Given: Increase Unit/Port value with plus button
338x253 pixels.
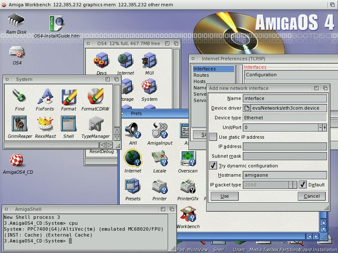Looking at the screenshot, I should 324,127.
